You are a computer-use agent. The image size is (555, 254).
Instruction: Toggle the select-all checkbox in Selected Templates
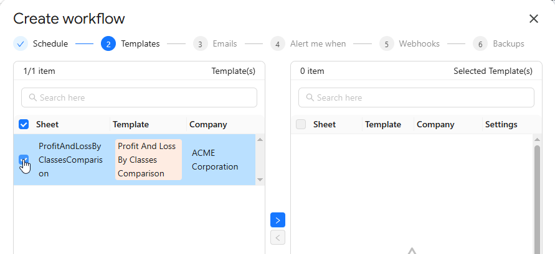click(301, 124)
